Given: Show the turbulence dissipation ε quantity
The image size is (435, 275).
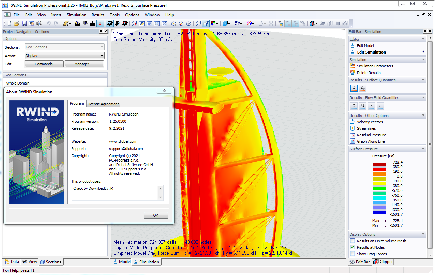Looking at the screenshot, I should pos(380,106).
